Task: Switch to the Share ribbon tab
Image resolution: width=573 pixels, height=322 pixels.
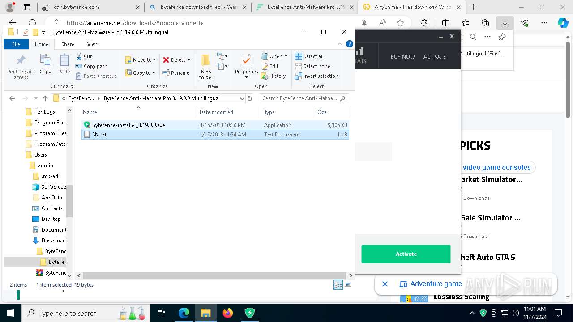Action: 68,44
